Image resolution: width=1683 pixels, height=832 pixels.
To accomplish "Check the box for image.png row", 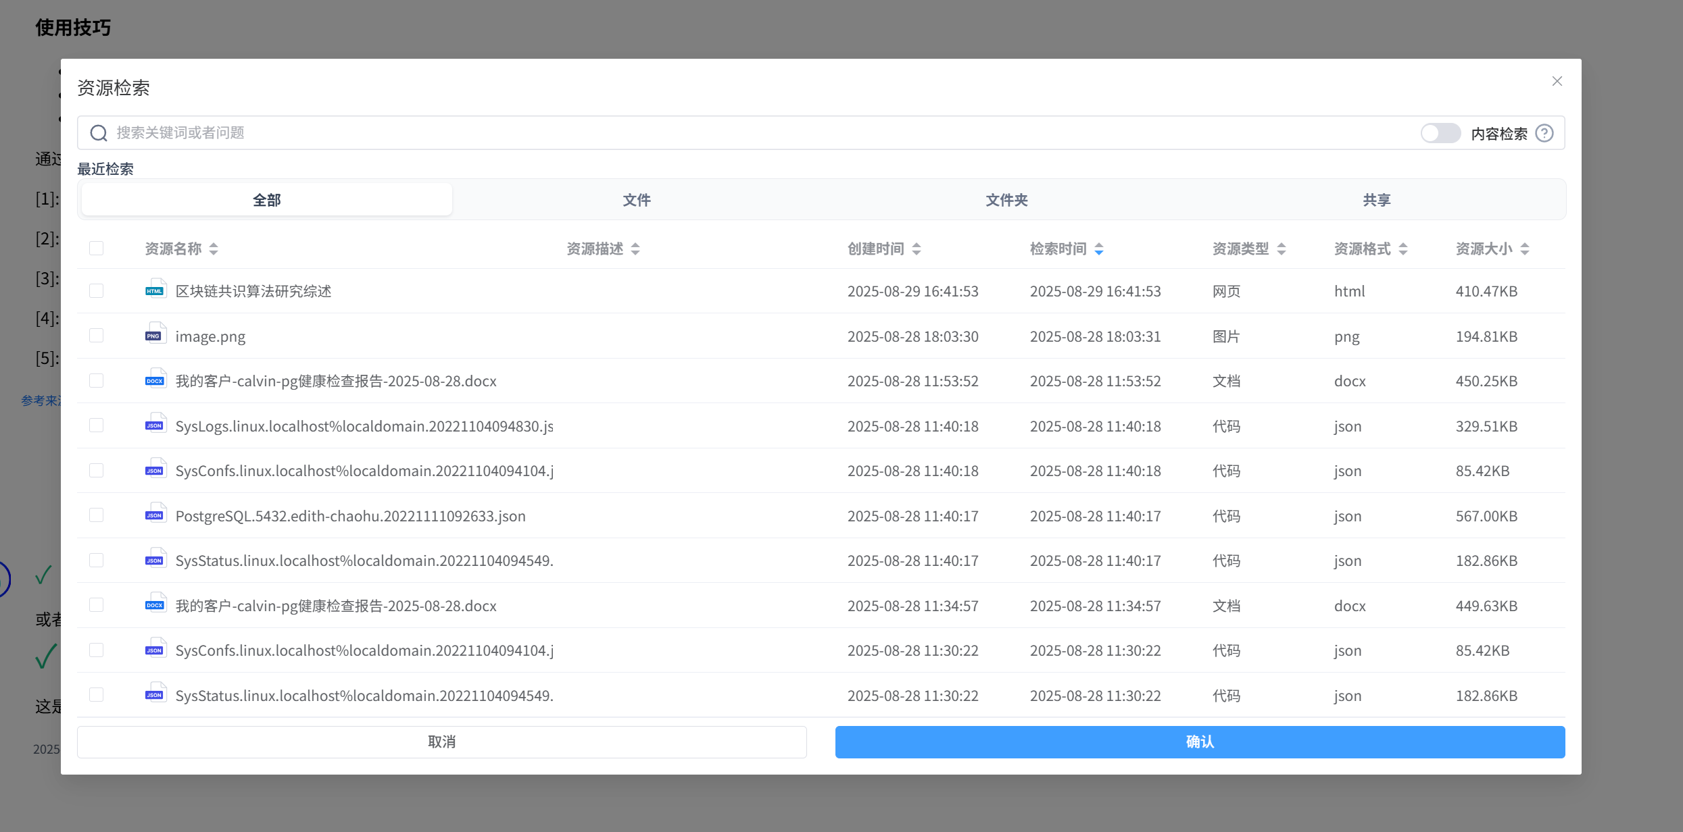I will 97,336.
